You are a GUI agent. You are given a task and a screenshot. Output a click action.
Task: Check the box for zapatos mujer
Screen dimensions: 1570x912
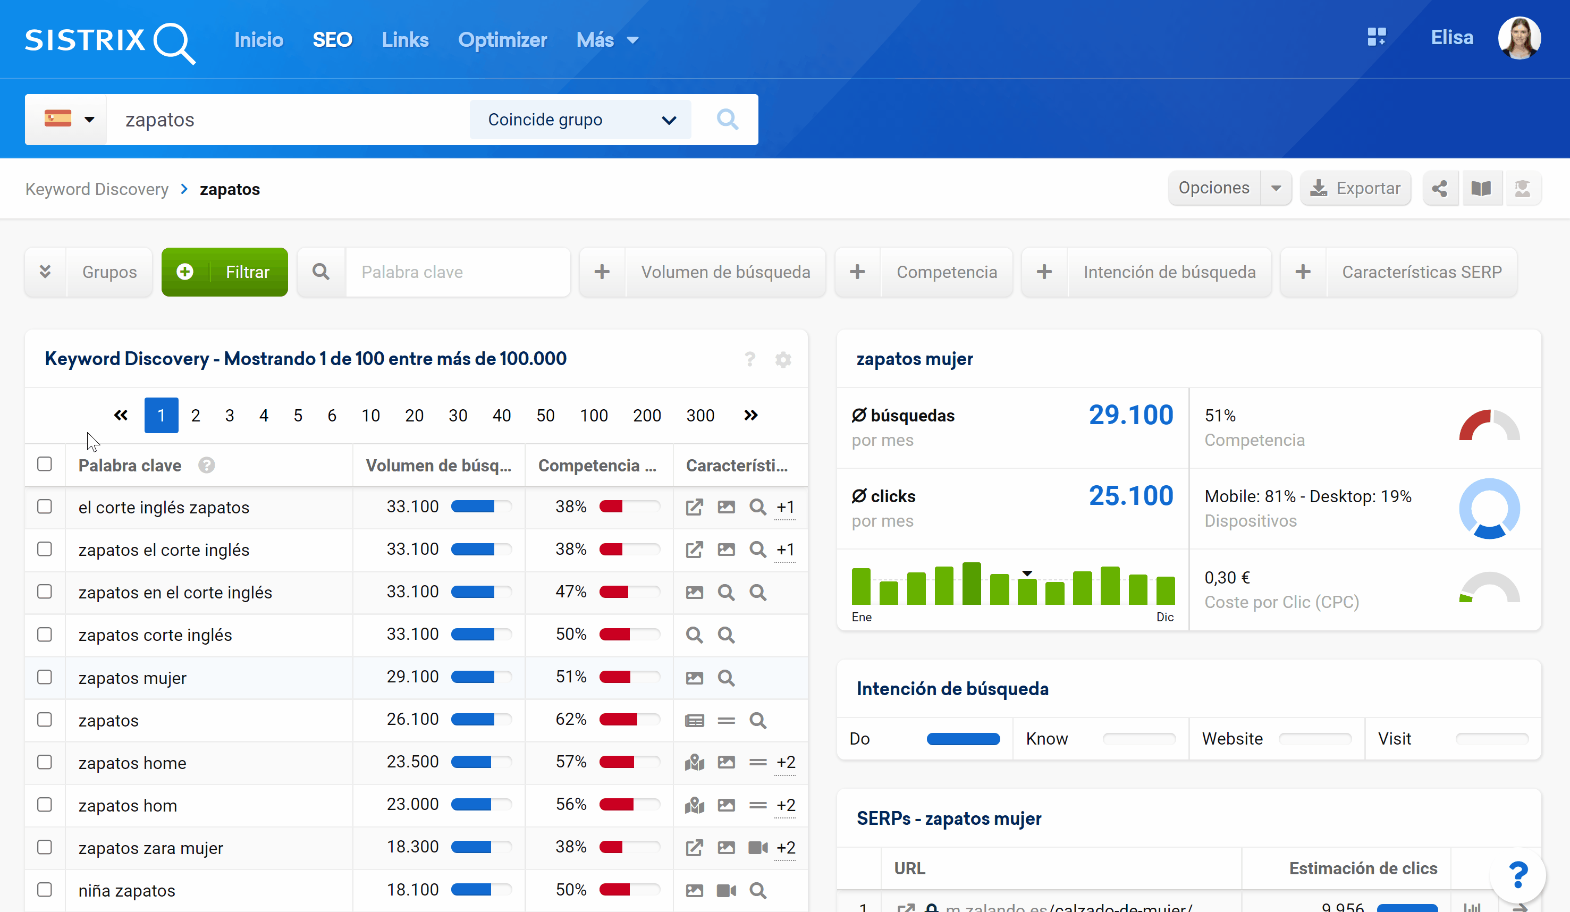tap(44, 677)
